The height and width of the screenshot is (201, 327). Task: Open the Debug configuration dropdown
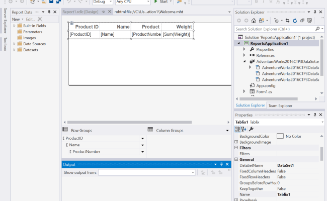click(x=111, y=2)
